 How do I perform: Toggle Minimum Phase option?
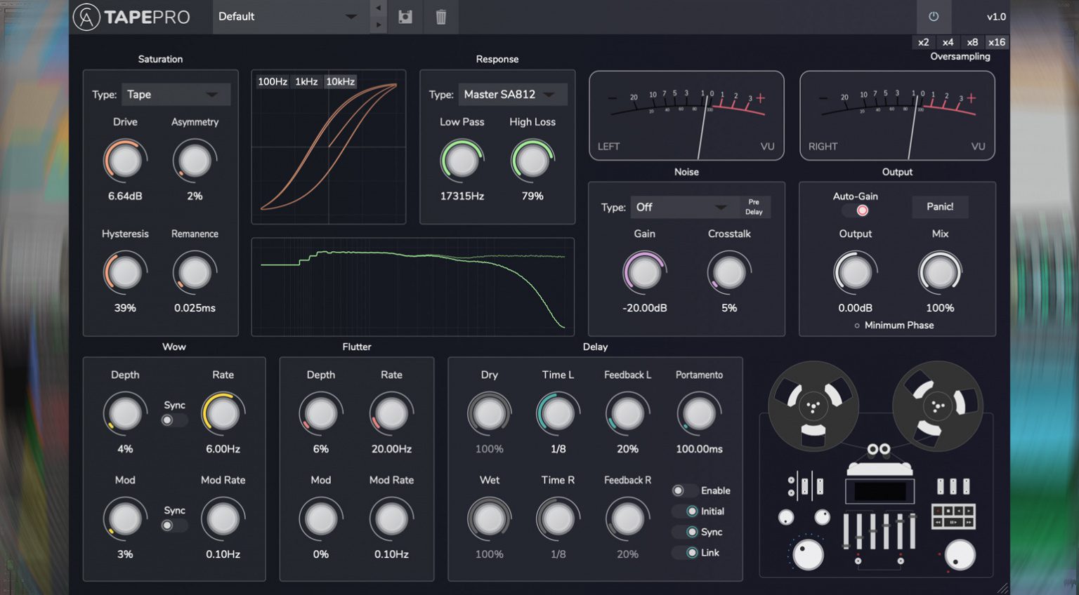tap(894, 326)
